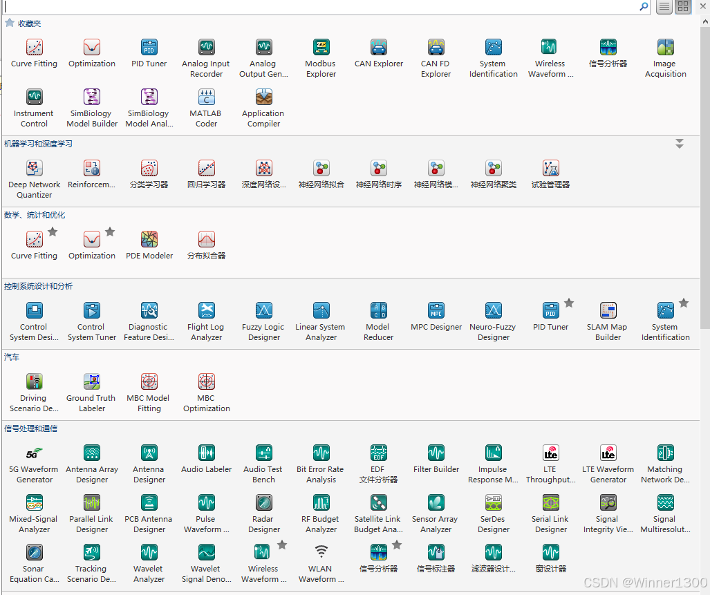Launch the Flight Log Analyzer app

(206, 321)
